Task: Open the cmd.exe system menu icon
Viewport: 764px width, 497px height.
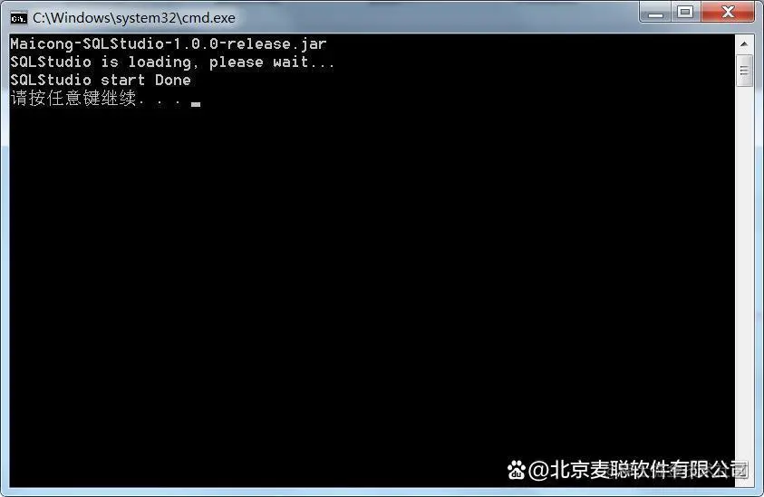Action: (x=18, y=18)
